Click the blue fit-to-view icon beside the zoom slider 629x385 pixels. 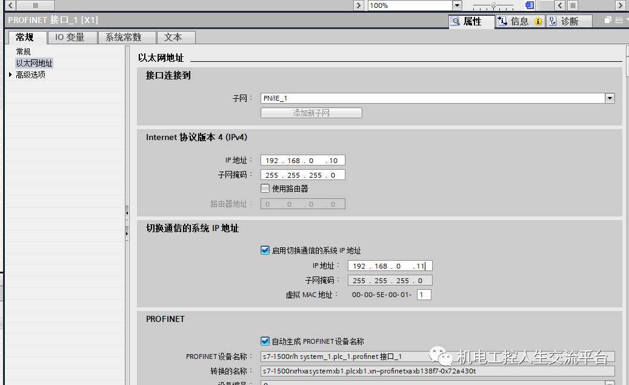click(x=530, y=5)
